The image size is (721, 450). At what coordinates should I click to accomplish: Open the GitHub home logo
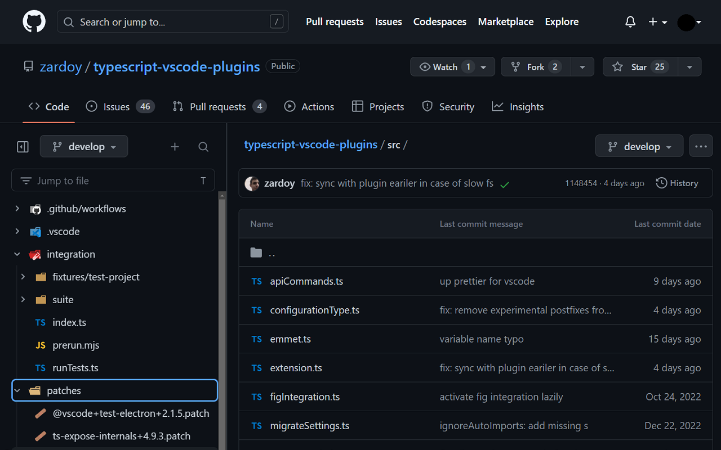click(x=34, y=22)
